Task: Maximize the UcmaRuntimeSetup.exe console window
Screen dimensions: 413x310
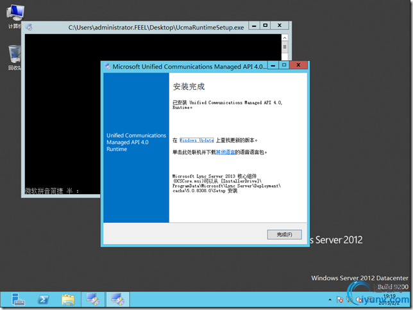Action: (x=265, y=26)
